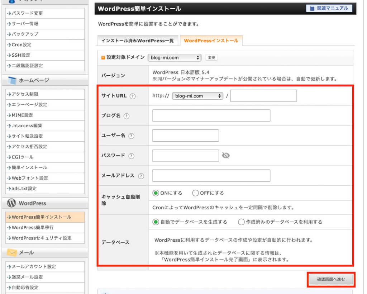The width and height of the screenshot is (367, 294).
Task: Click WordPress 日本語版 5.4 version text
Action: click(x=181, y=72)
